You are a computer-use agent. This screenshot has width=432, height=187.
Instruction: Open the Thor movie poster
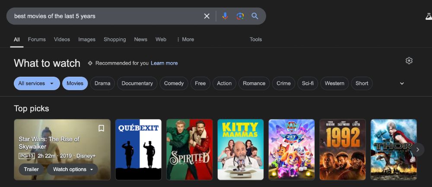394,150
